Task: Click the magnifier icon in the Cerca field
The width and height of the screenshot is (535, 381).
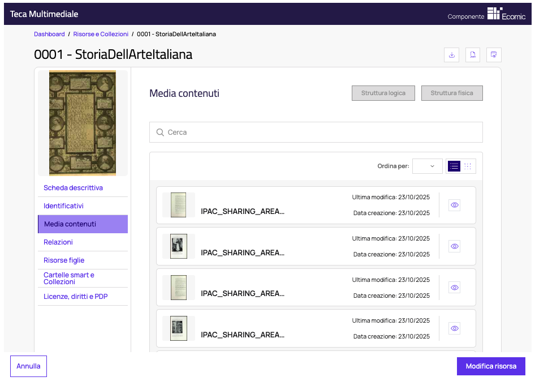Action: [160, 132]
